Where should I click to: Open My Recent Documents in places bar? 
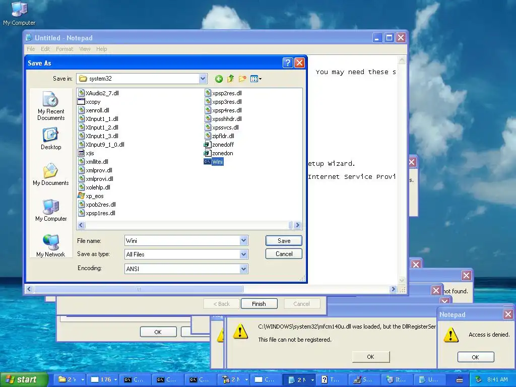pos(51,106)
